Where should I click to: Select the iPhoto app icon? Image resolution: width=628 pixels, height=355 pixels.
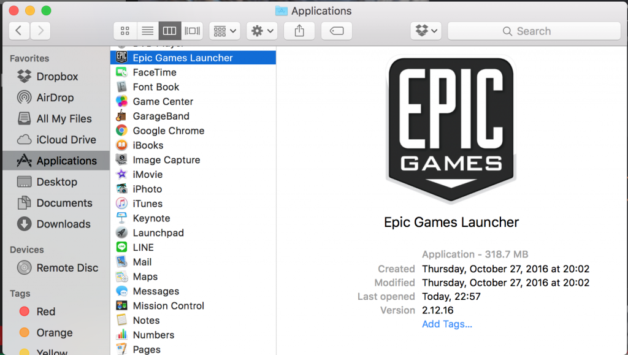122,189
